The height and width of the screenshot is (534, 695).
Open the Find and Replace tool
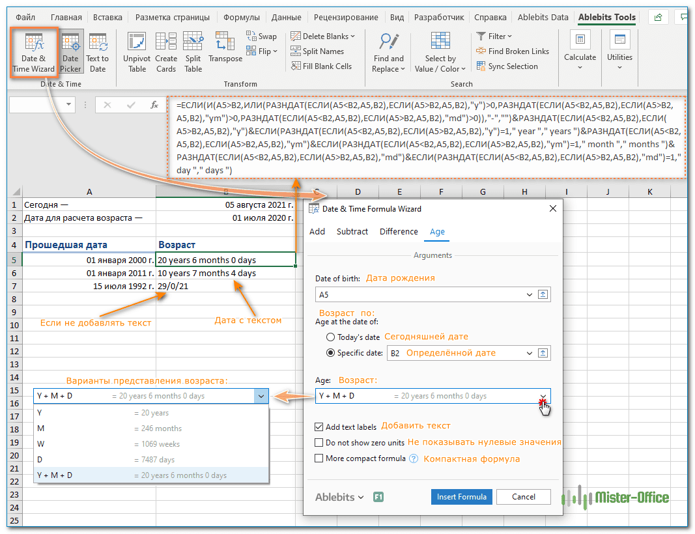pos(388,52)
